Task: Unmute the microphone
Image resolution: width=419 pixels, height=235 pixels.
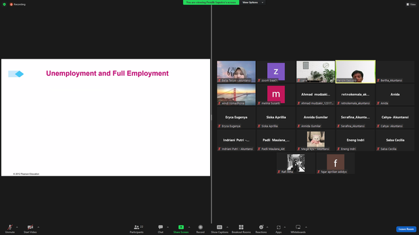Action: click(x=10, y=228)
